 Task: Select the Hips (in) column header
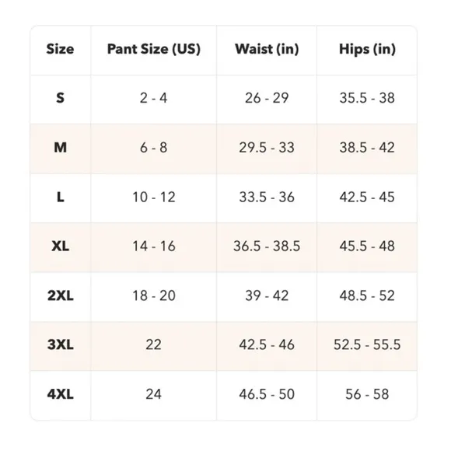click(x=367, y=49)
